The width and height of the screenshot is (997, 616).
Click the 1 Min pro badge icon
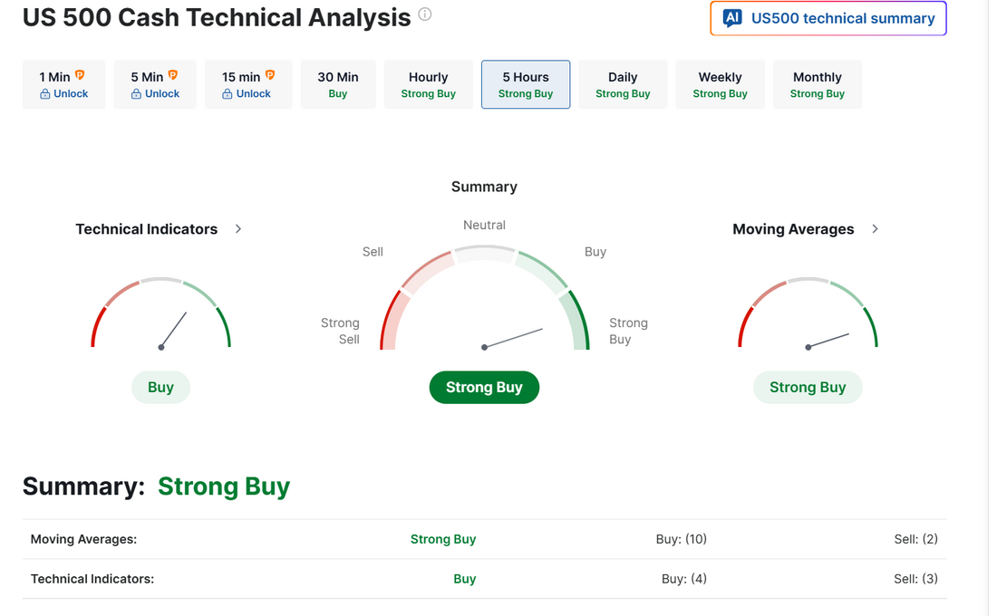click(x=80, y=76)
